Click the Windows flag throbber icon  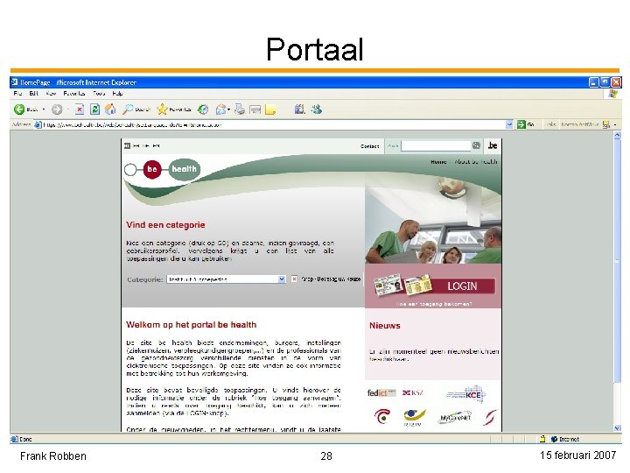pos(613,94)
